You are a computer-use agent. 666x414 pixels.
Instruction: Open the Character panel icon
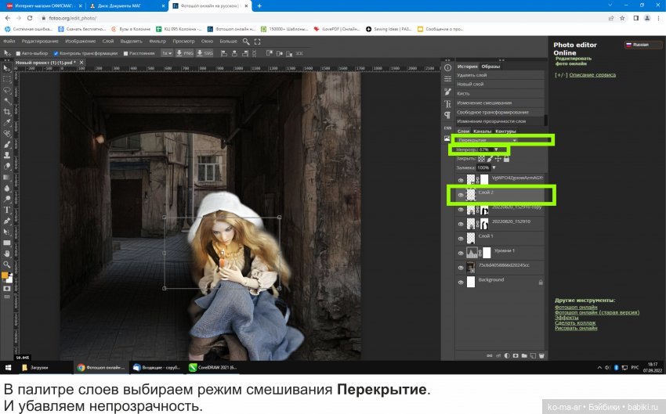(447, 103)
